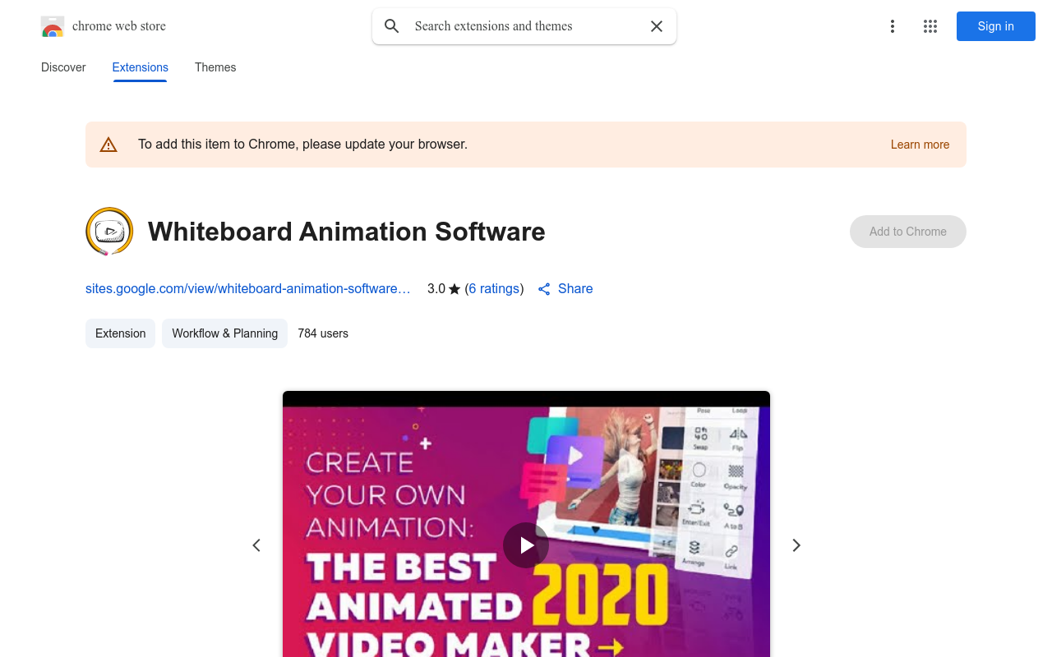
Task: Switch to the Themes tab
Action: click(215, 67)
